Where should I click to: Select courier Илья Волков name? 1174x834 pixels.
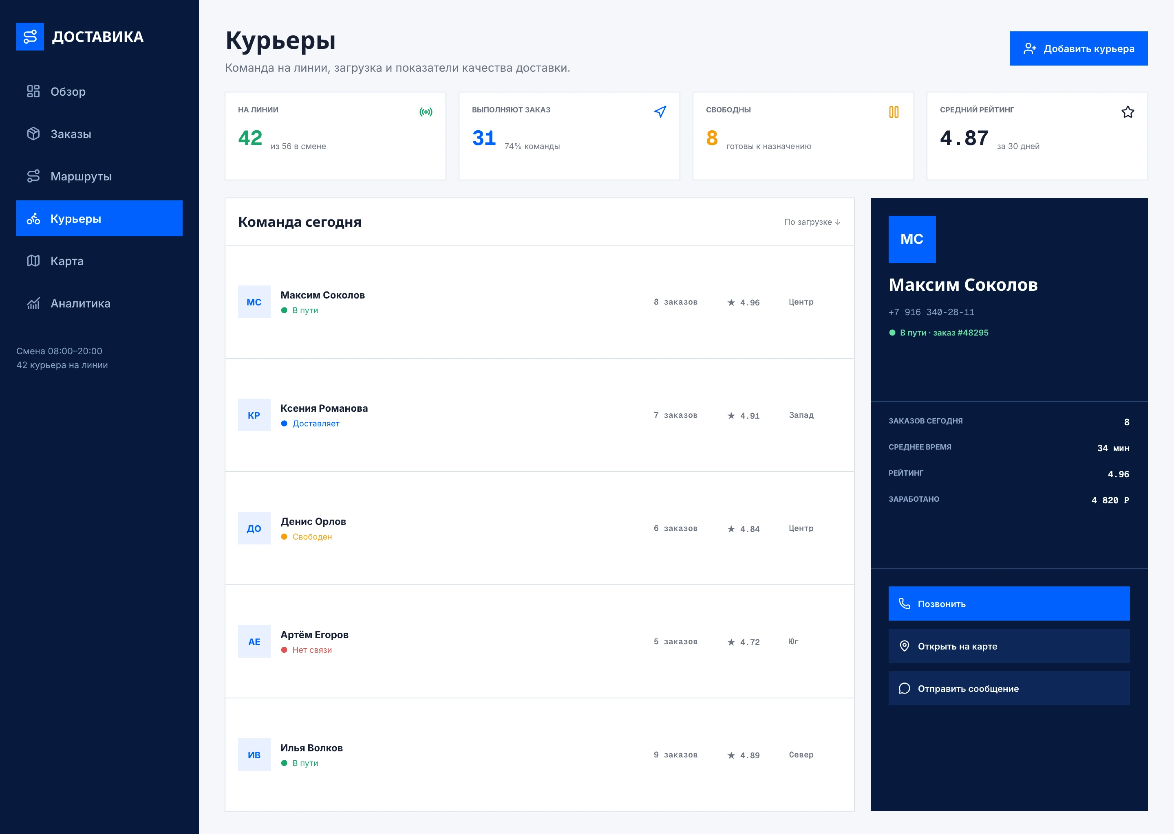311,748
